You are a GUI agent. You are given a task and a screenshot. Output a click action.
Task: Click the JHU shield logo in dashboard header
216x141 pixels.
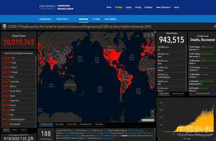[4, 27]
